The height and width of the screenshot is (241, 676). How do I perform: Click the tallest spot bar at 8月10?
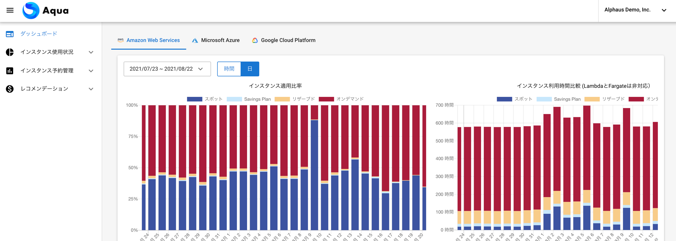(x=315, y=175)
